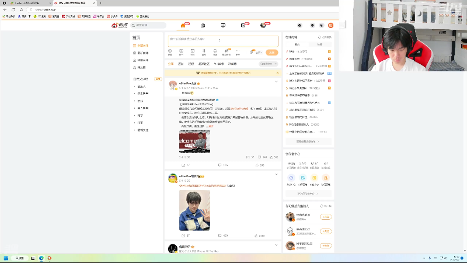Viewport: 467px width, 263px height.
Task: Expand the second post's options chevron
Action: (276, 174)
